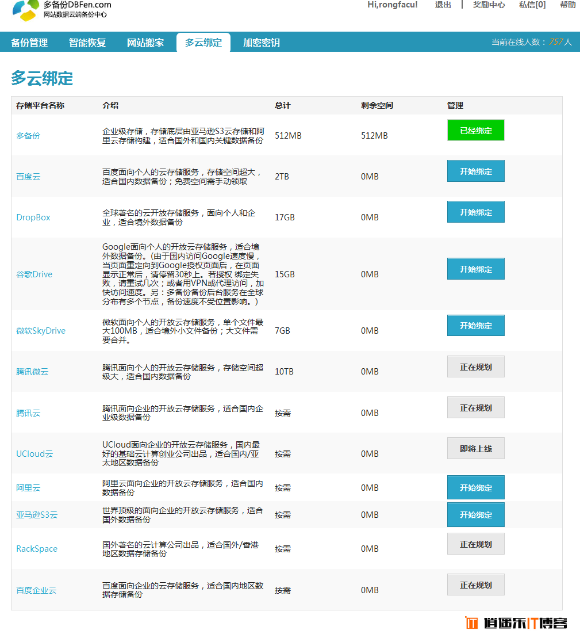Click the green 已经绑定 button

tap(475, 131)
